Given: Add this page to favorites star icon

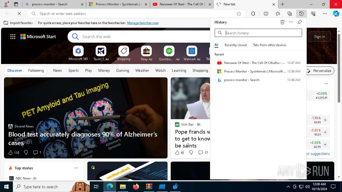Looking at the screenshot, I should pos(239,14).
